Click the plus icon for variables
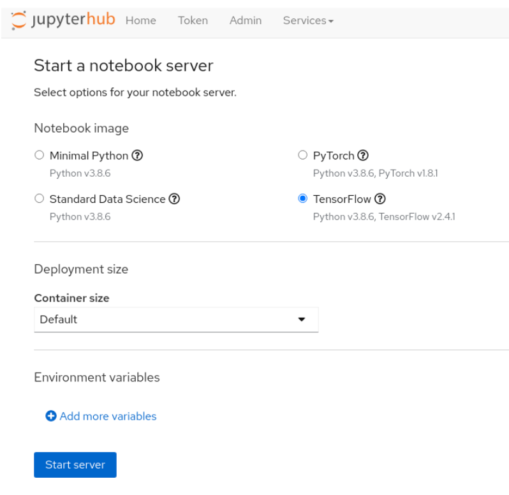Screen dimensions: 509x495 pyautogui.click(x=51, y=416)
